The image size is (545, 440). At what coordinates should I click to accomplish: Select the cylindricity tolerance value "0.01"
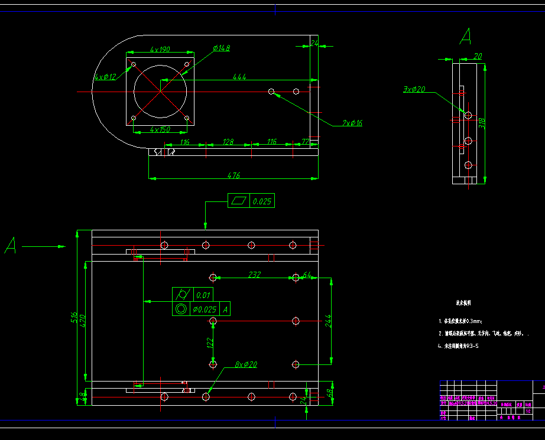tap(203, 295)
